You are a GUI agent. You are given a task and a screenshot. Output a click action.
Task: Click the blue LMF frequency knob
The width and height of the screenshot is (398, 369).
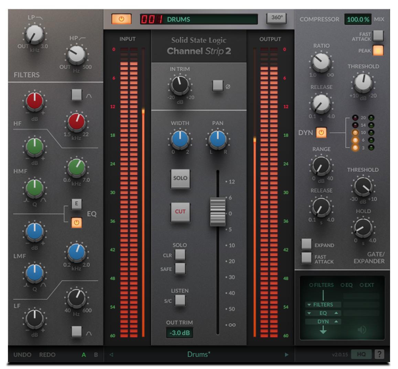pos(76,252)
